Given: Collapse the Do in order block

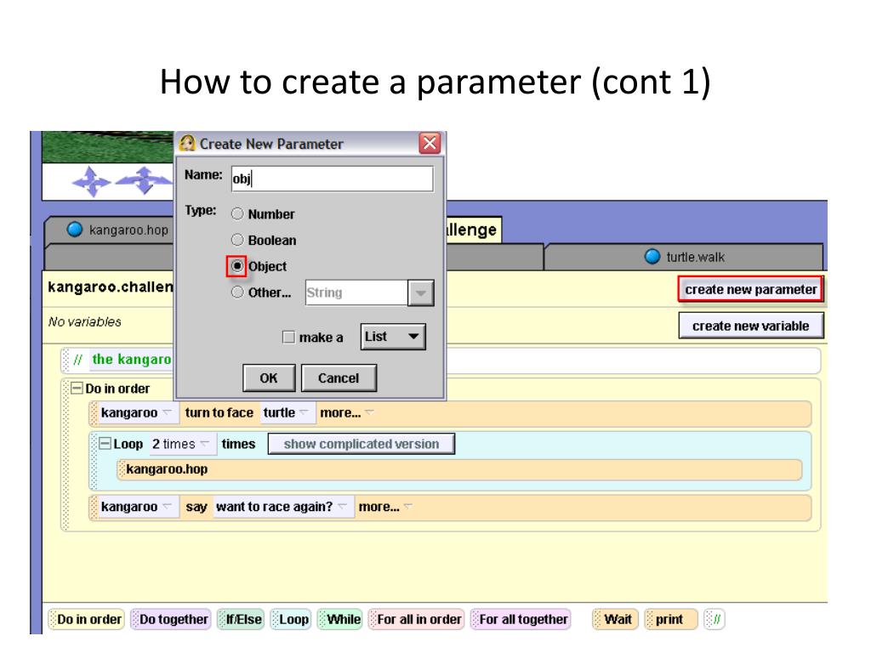Looking at the screenshot, I should (77, 388).
